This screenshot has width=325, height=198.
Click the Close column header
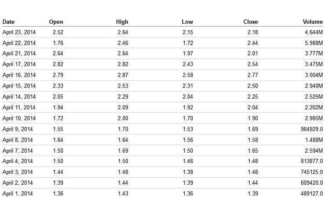click(251, 22)
